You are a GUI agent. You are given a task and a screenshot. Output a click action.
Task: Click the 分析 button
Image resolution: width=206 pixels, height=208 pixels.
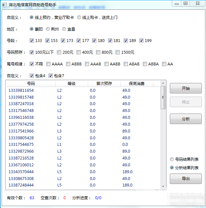[x=186, y=119]
